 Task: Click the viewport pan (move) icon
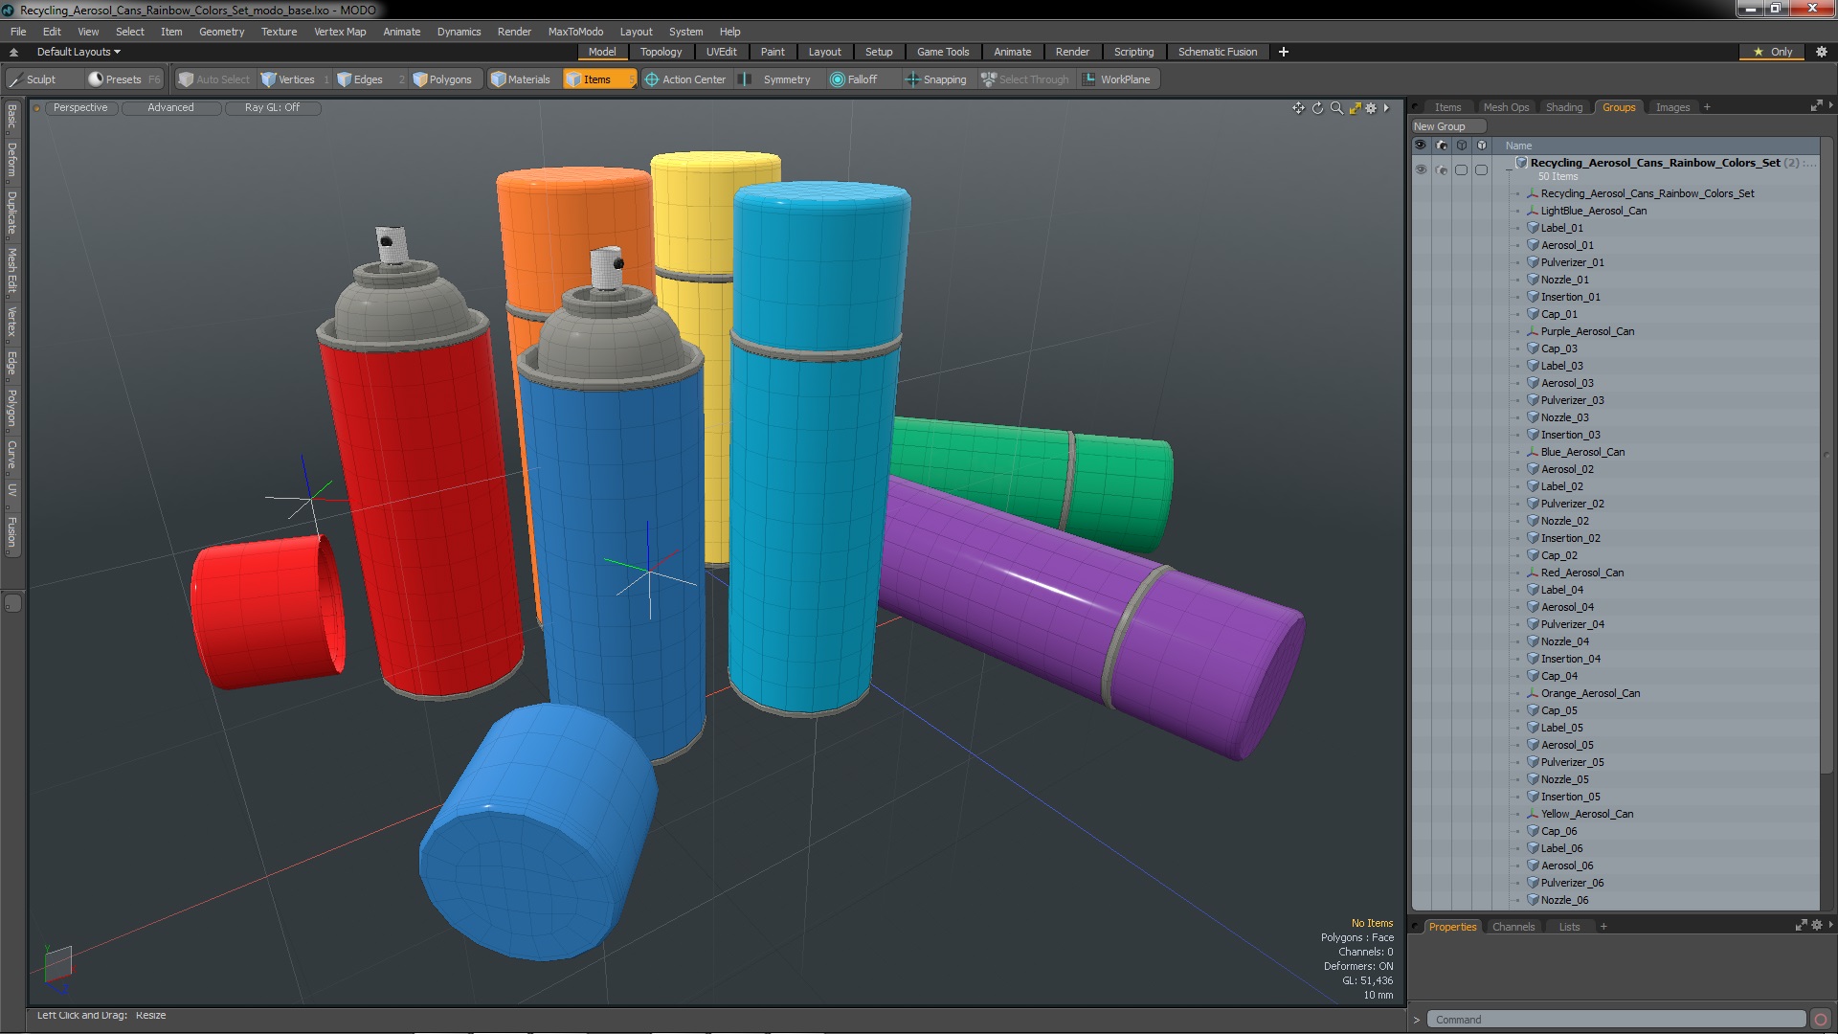pyautogui.click(x=1298, y=108)
